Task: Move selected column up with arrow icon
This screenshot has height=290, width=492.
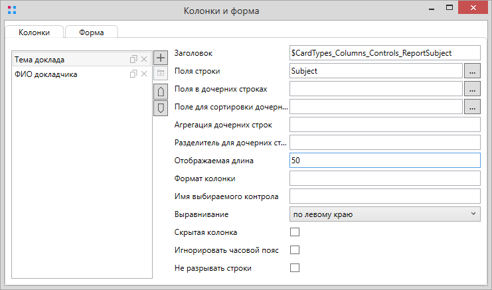Action: pos(160,92)
